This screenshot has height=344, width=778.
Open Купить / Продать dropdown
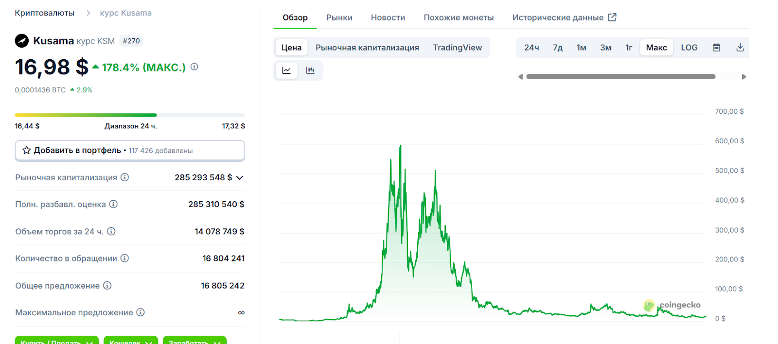(57, 340)
